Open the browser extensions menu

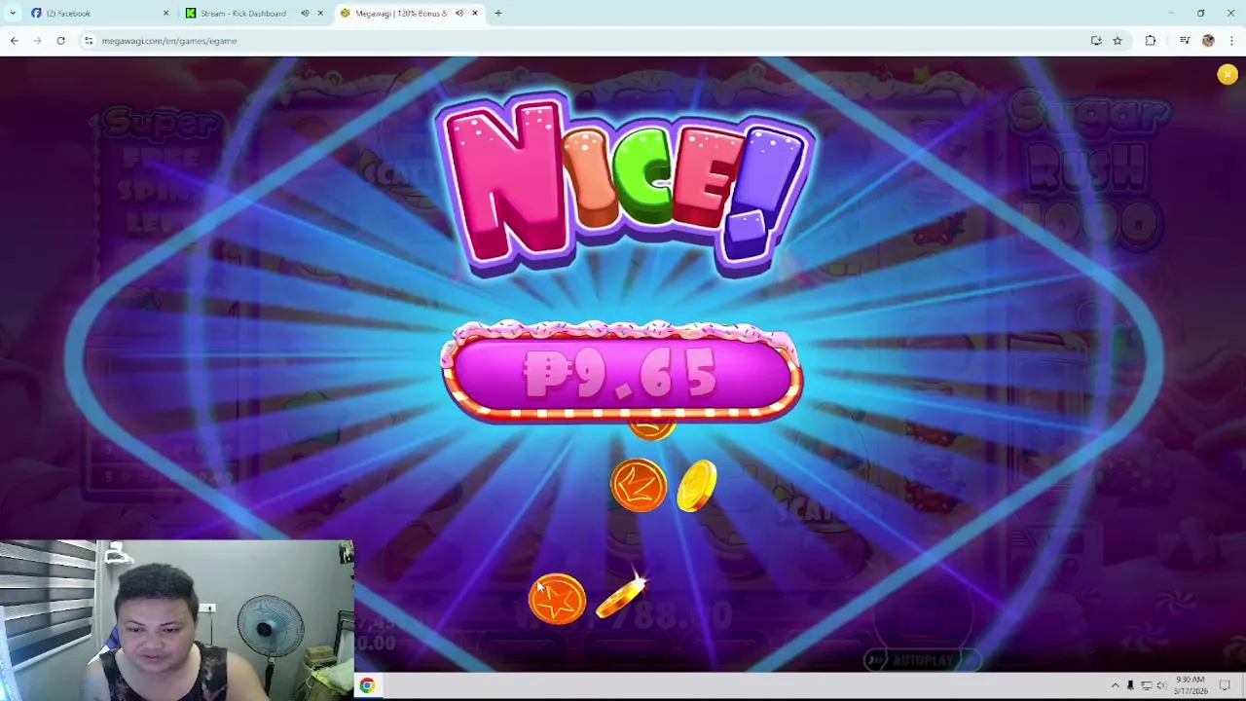tap(1151, 41)
